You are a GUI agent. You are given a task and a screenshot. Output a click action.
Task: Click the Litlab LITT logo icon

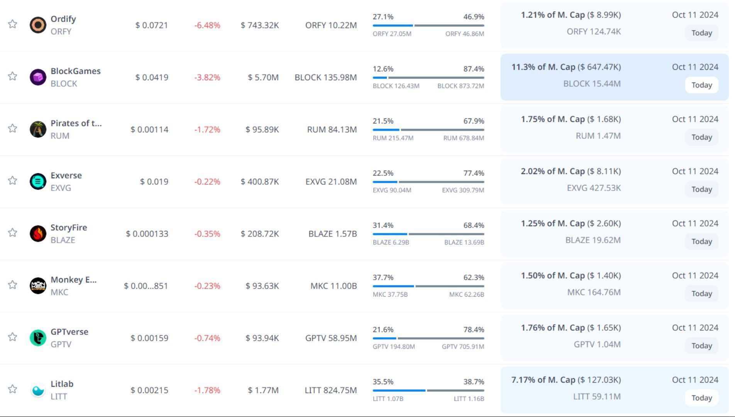(38, 390)
